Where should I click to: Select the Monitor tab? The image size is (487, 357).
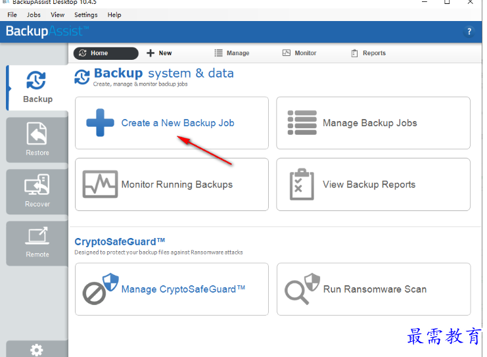[x=300, y=53]
